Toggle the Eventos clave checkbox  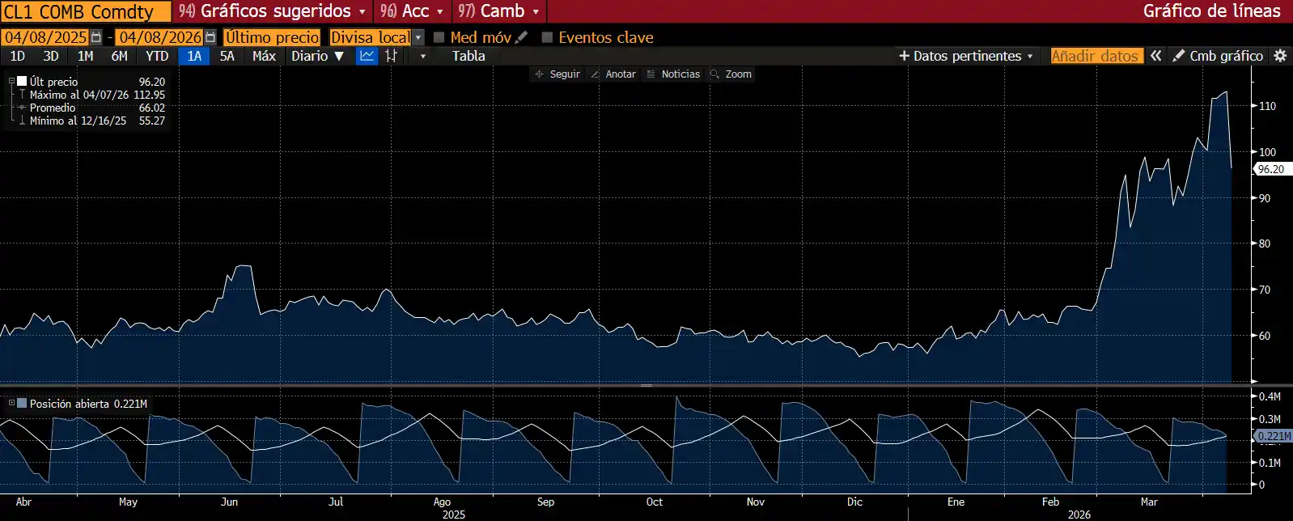click(x=547, y=37)
